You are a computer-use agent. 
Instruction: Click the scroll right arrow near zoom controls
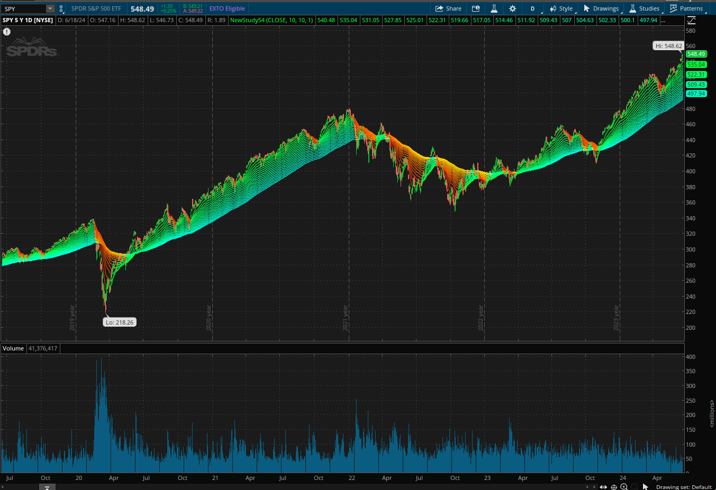point(594,487)
